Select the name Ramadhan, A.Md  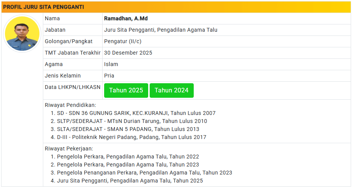point(126,18)
